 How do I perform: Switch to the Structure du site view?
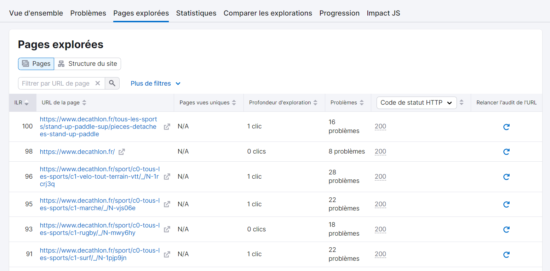[x=87, y=63]
